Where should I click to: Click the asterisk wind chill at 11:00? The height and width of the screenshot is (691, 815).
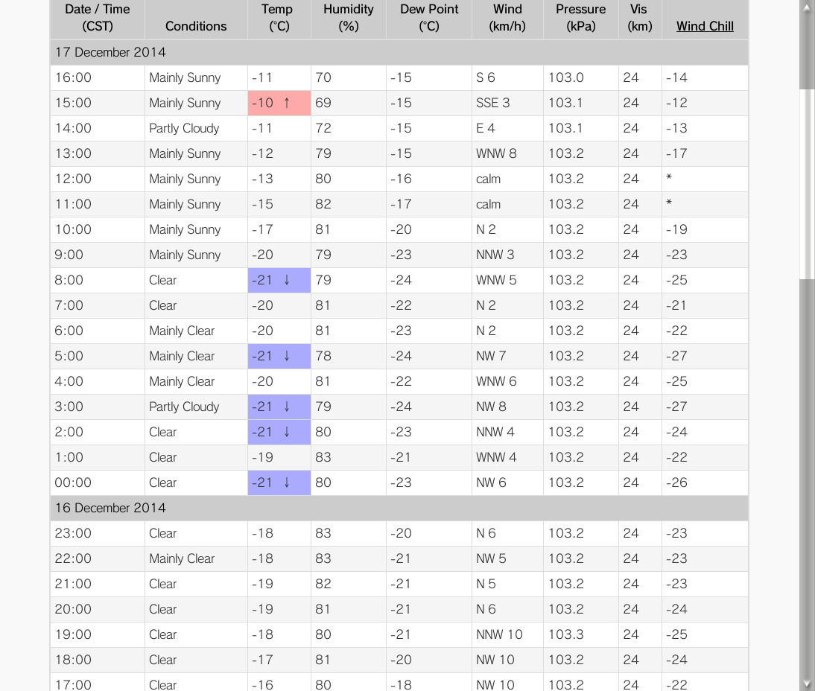click(669, 203)
